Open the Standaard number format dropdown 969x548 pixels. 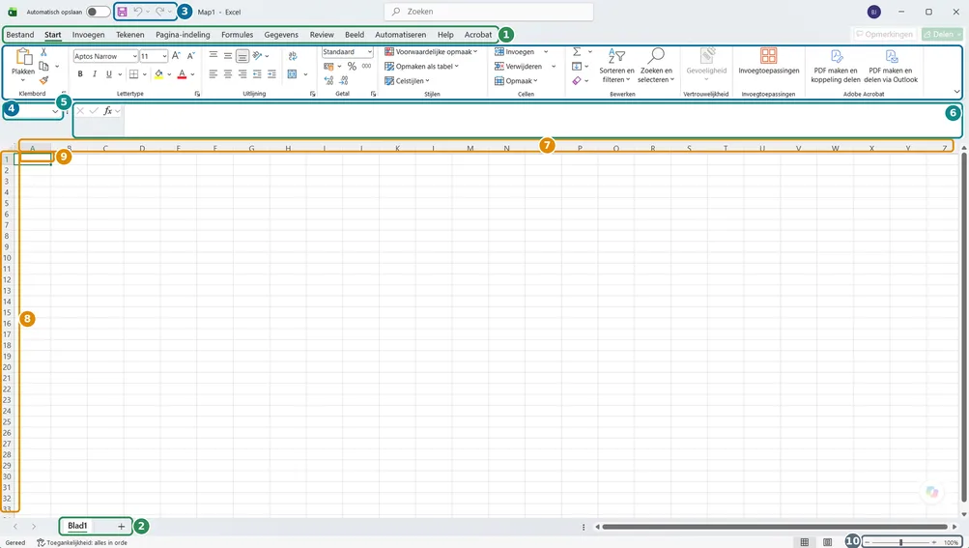(370, 52)
